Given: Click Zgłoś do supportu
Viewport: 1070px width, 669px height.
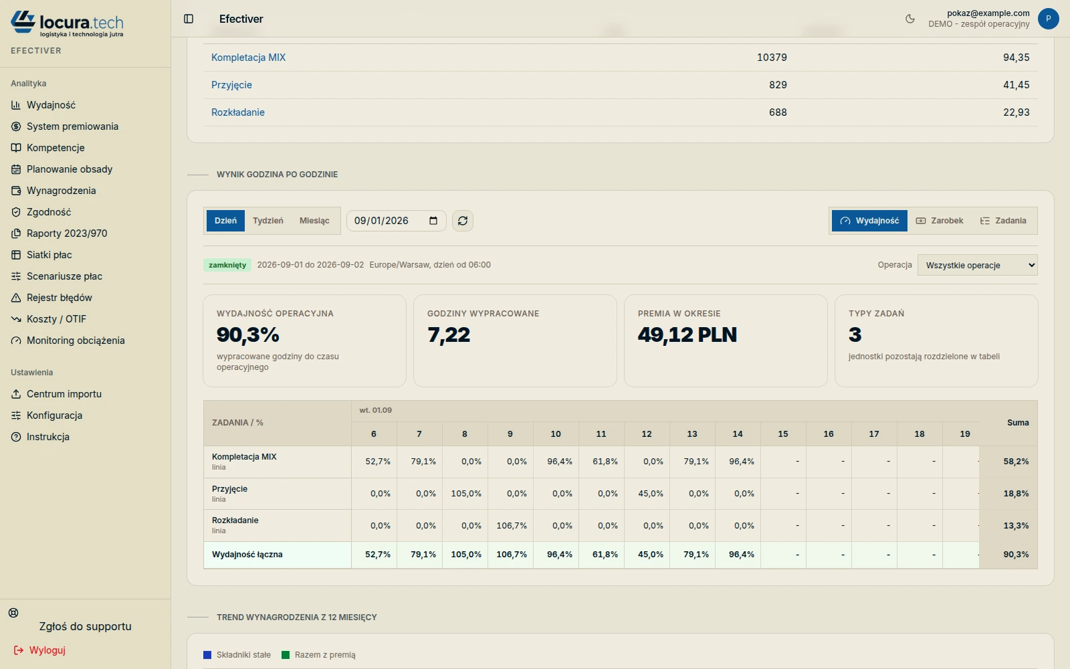Looking at the screenshot, I should point(85,627).
